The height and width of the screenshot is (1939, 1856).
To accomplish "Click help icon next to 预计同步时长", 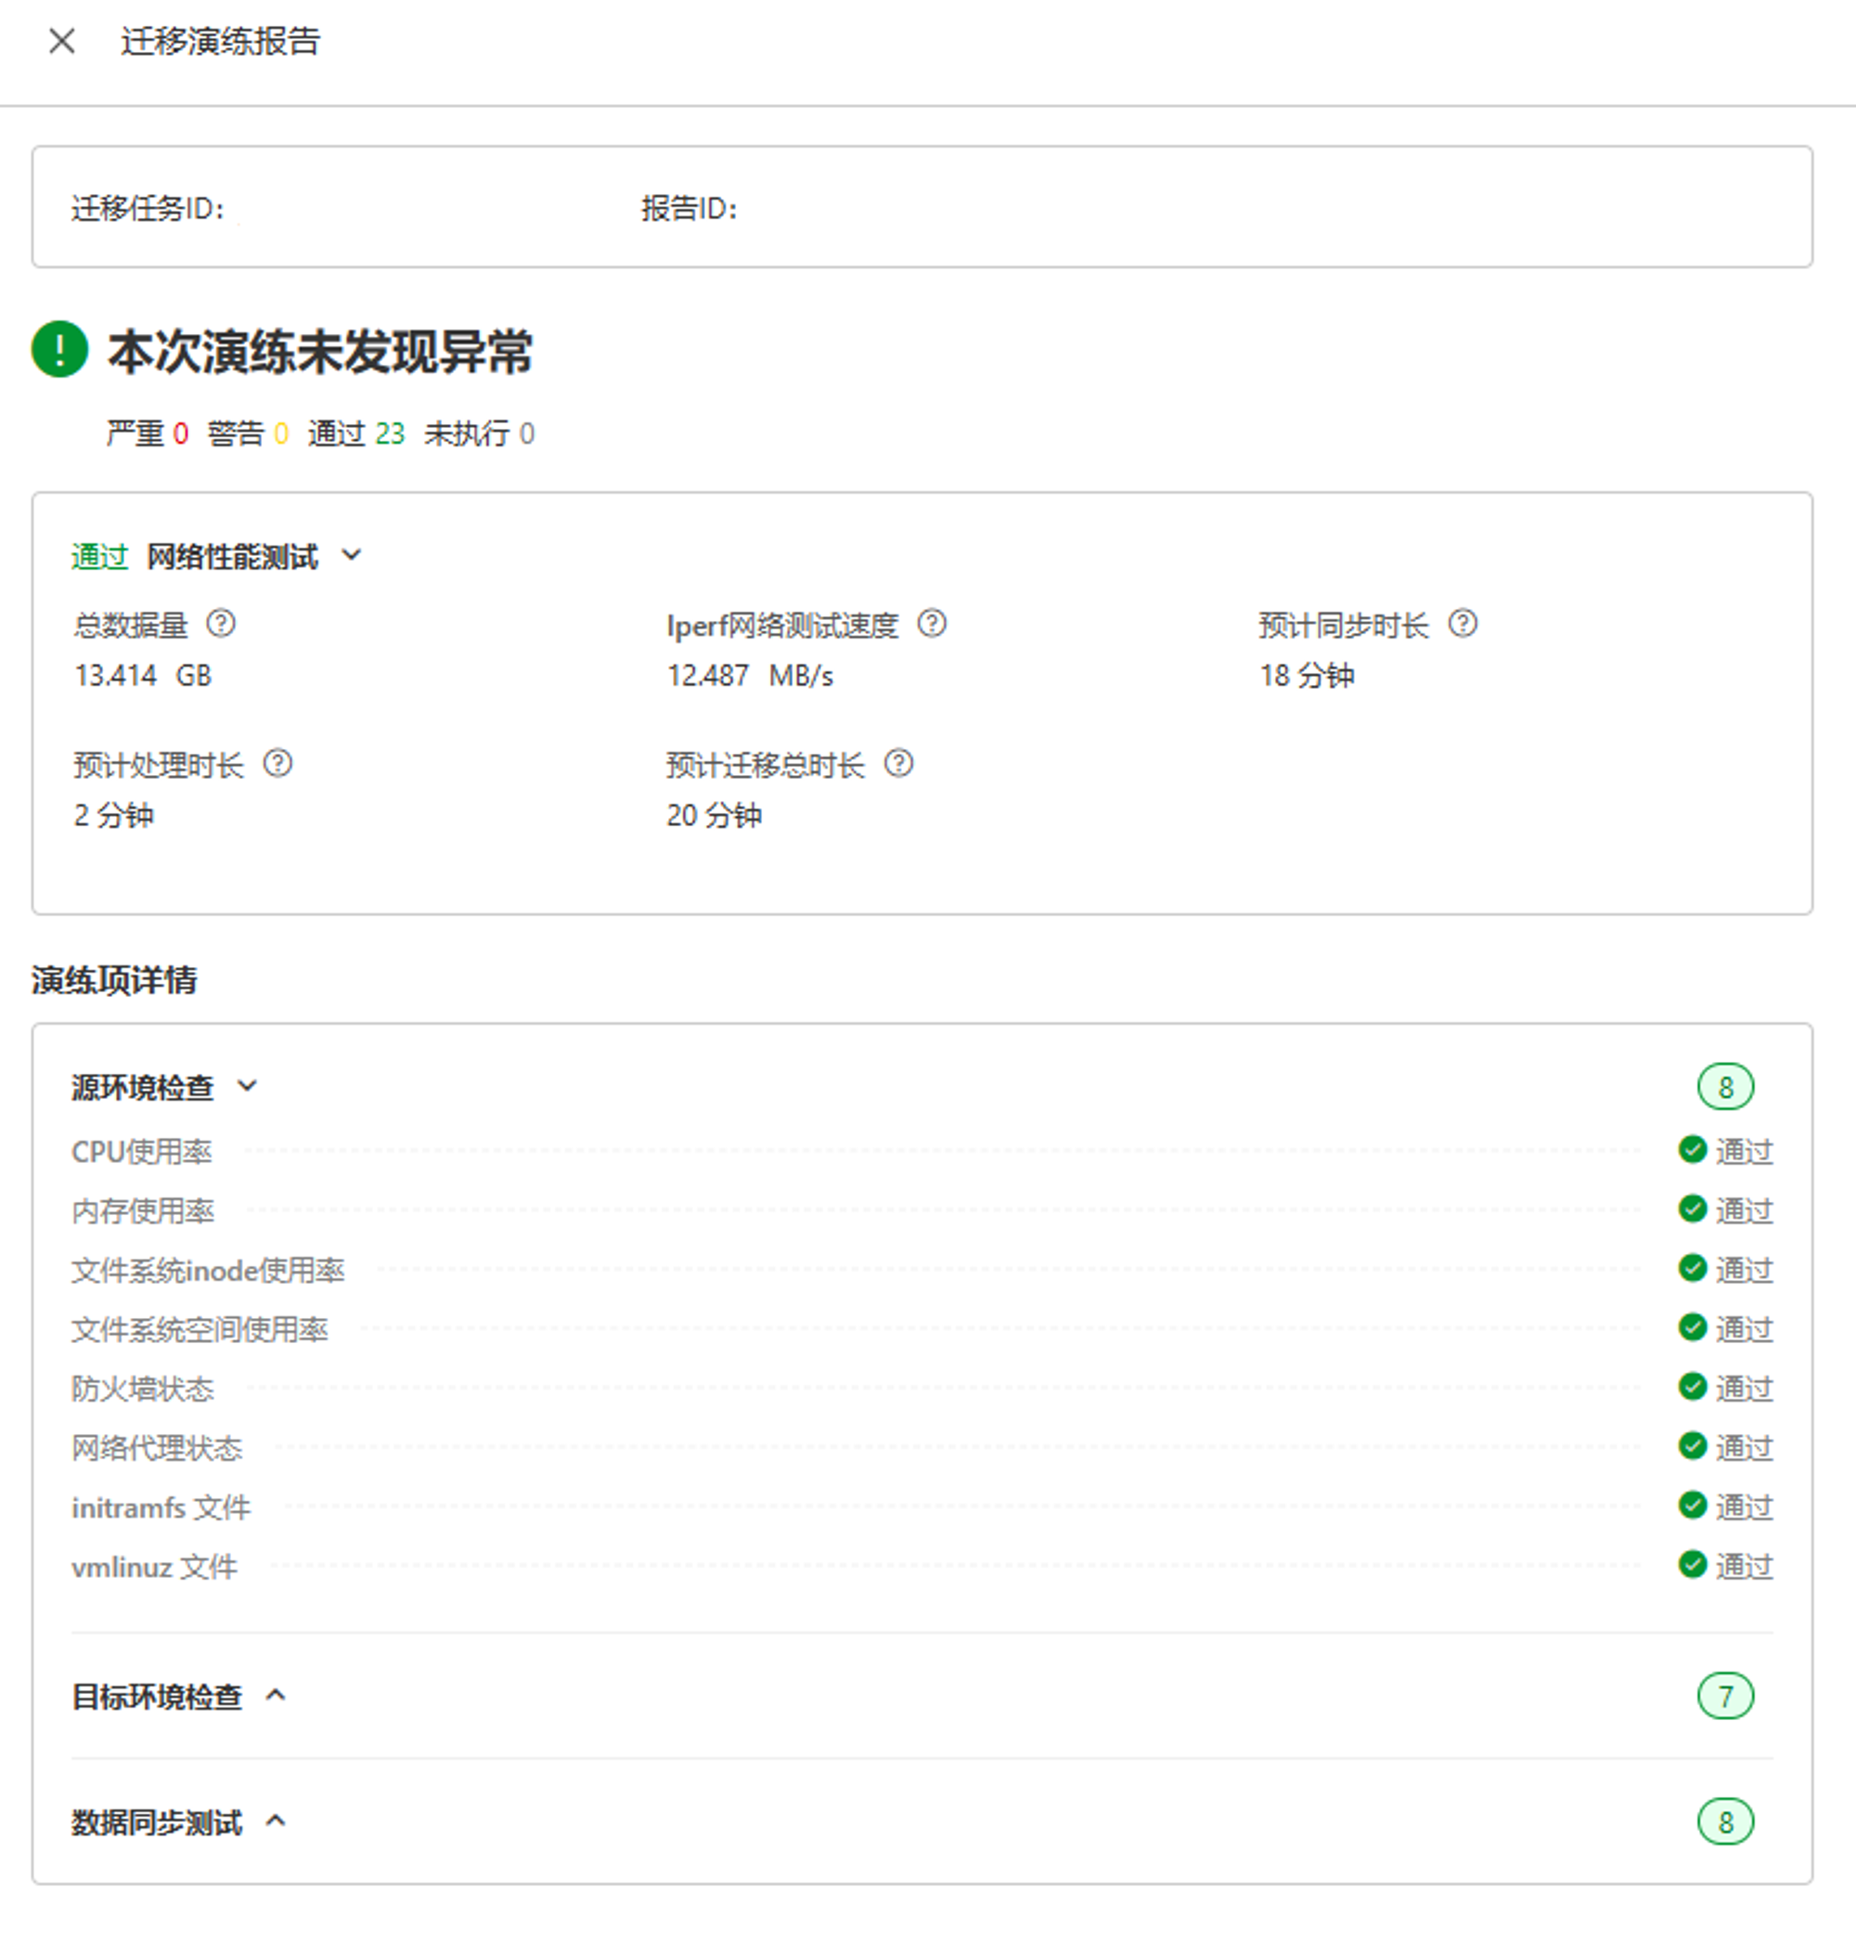I will tap(1462, 623).
